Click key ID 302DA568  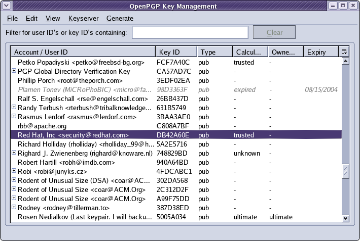[x=172, y=180]
